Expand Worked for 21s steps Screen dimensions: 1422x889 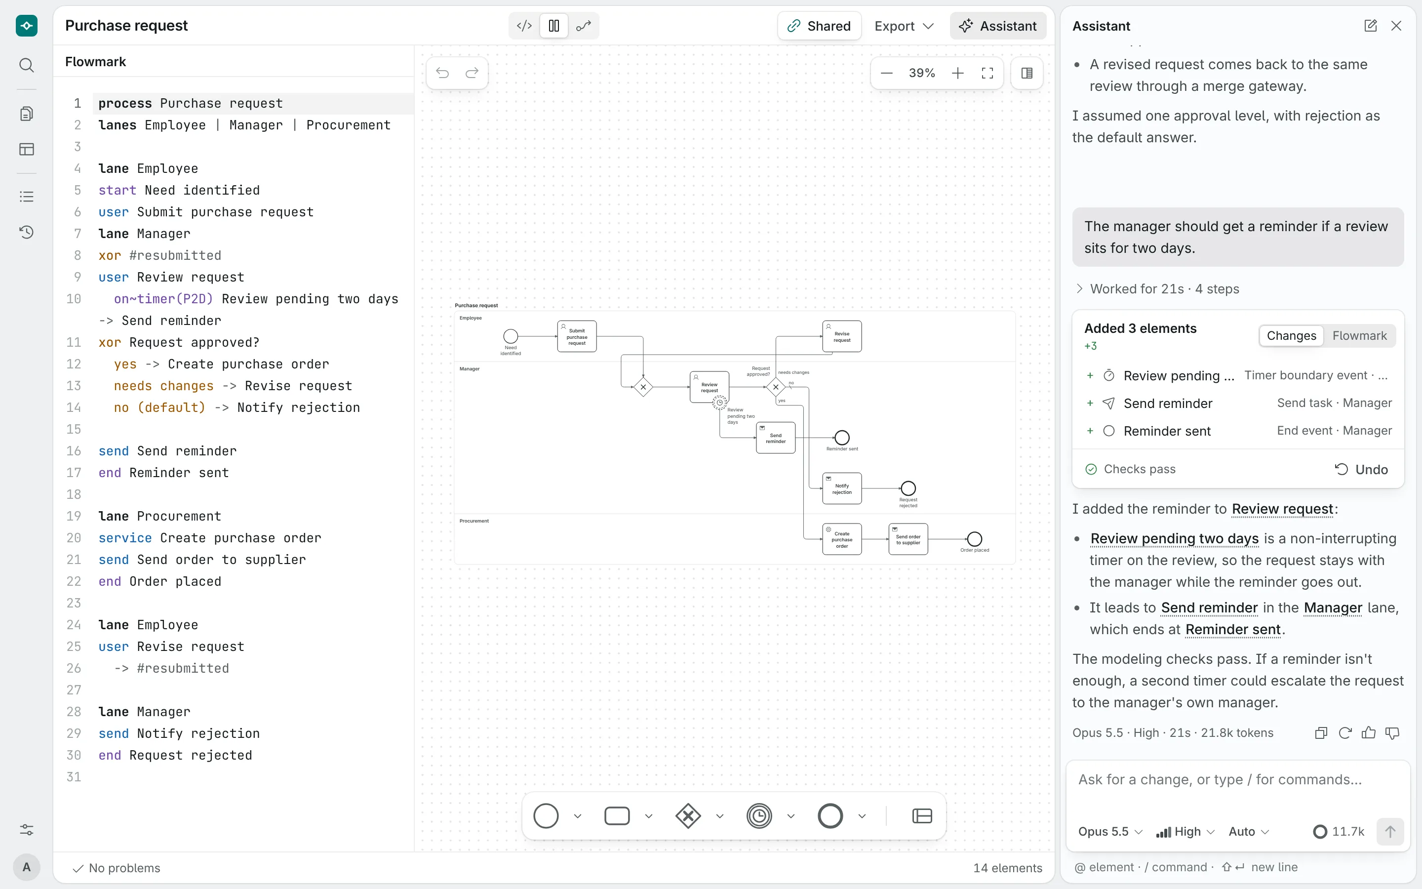[x=1156, y=289]
